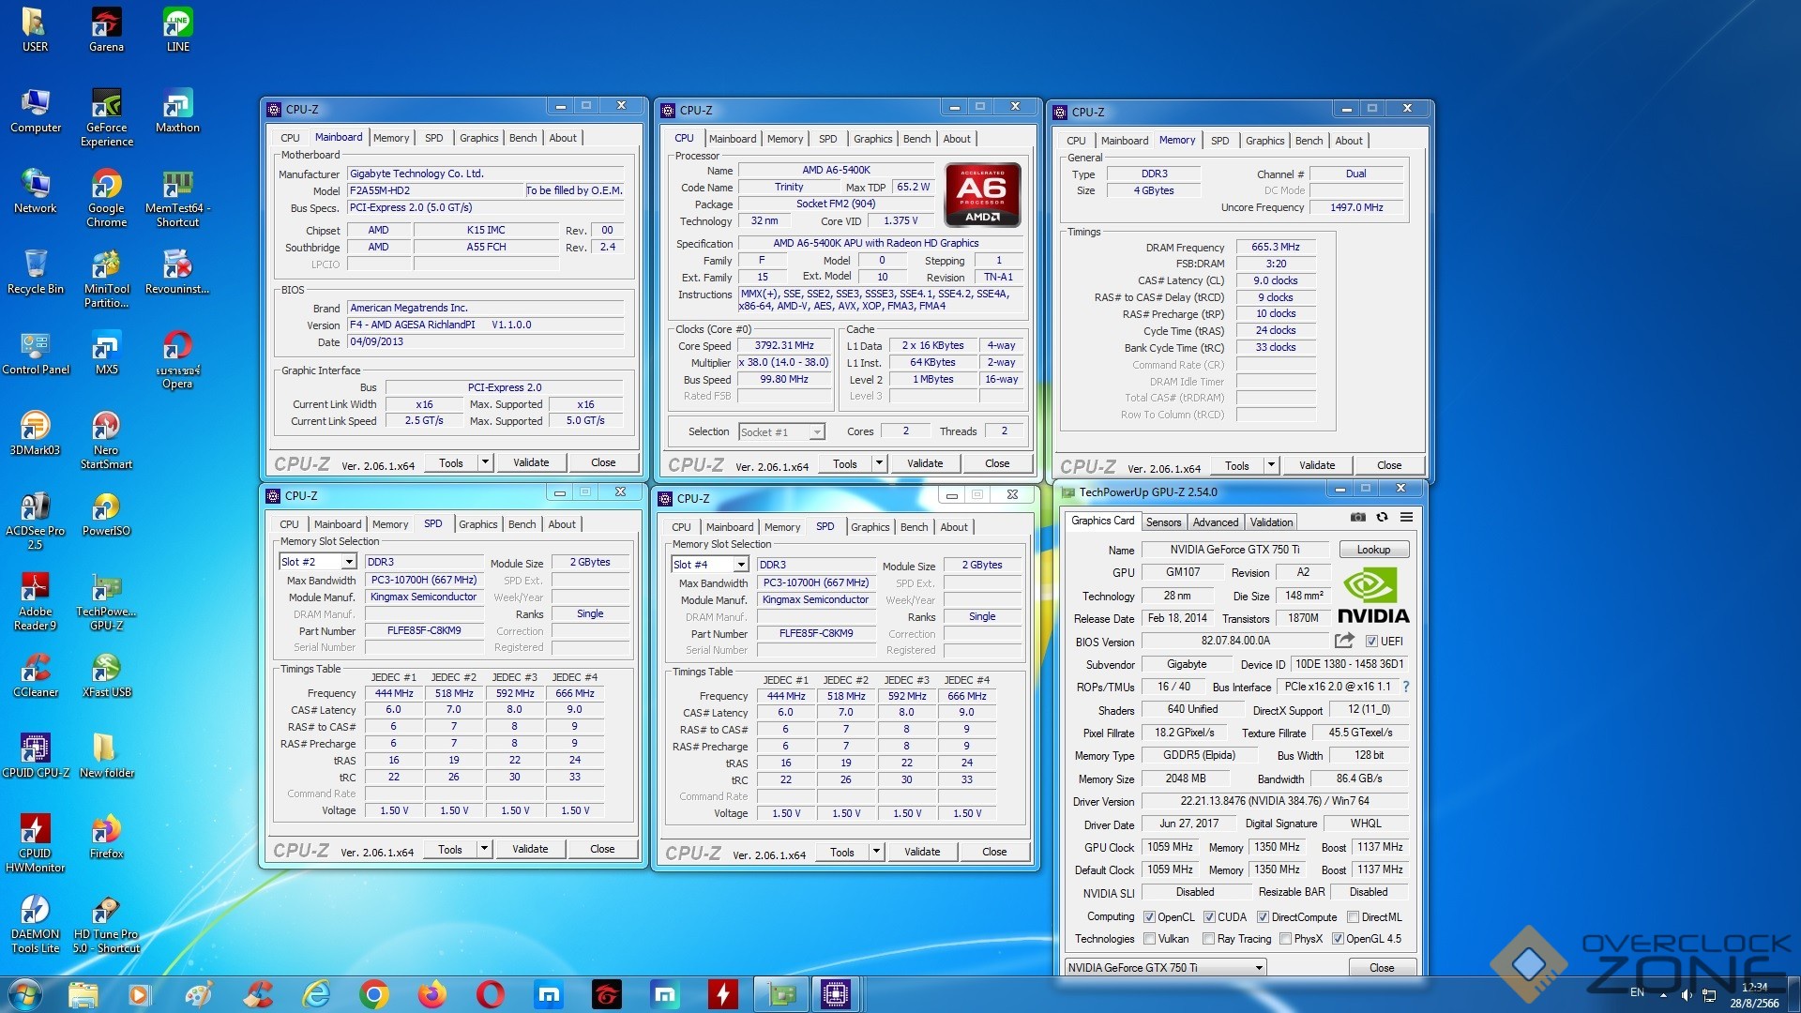Screen dimensions: 1801x1013
Task: Switch to Sensors tab in GPU-Z
Action: click(1163, 522)
